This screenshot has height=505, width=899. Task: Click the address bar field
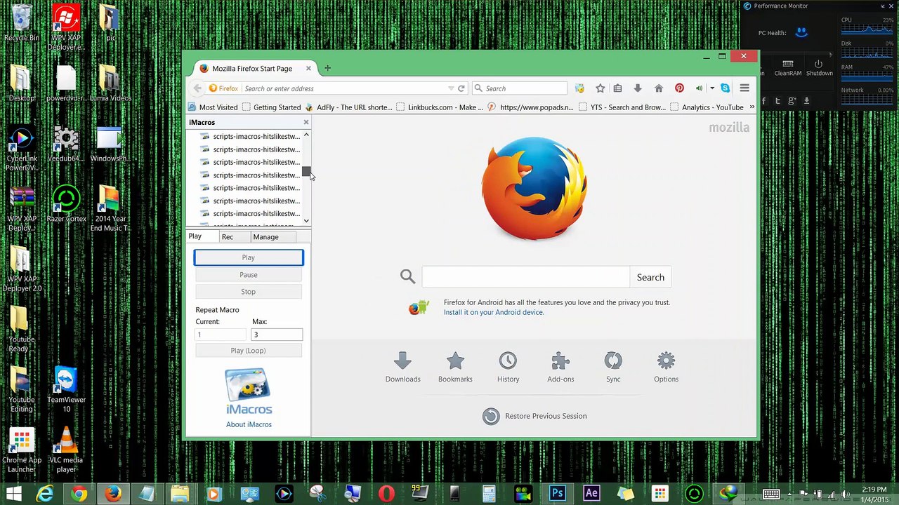(344, 88)
